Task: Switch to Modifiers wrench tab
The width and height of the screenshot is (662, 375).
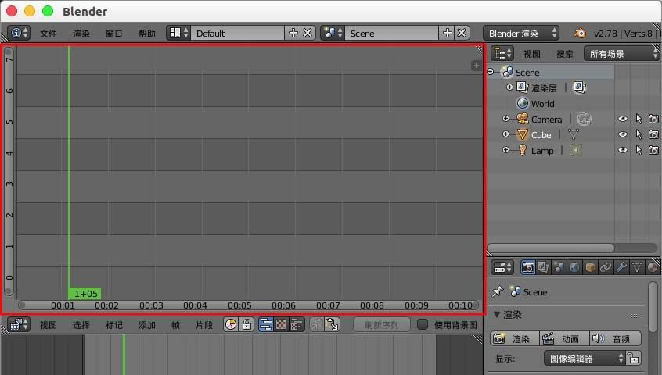Action: (x=621, y=267)
